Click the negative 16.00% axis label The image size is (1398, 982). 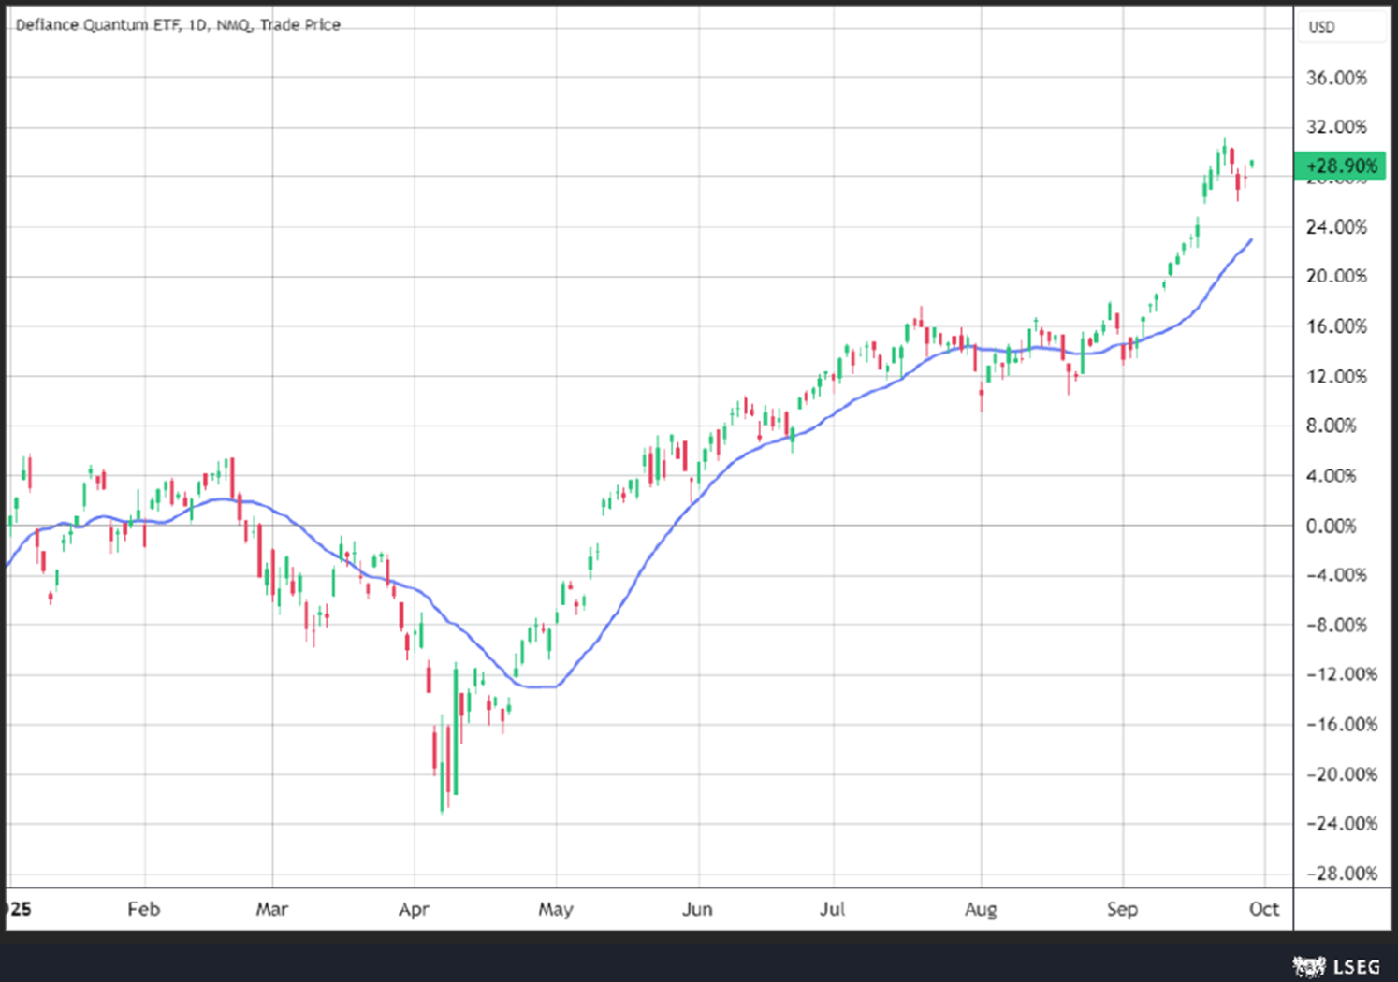click(x=1341, y=724)
